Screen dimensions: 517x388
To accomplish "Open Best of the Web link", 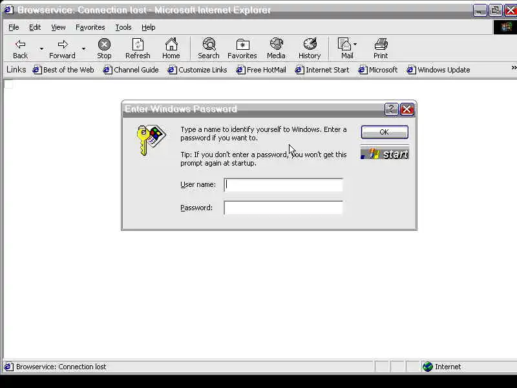I will (x=63, y=70).
